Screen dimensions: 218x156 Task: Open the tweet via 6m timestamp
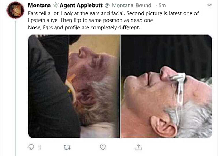[162, 5]
